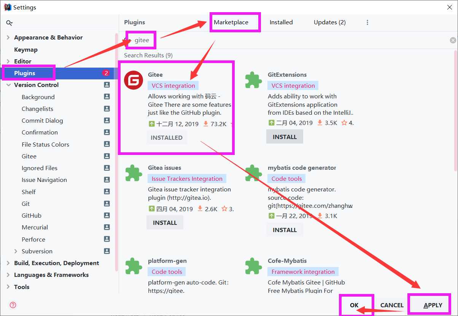
Task: Collapse the Version Control section
Action: [8, 85]
